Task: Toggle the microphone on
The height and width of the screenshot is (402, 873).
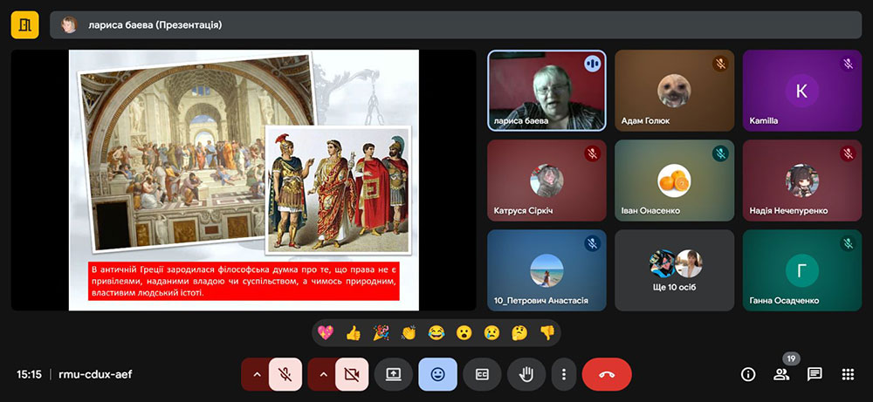Action: pyautogui.click(x=285, y=374)
